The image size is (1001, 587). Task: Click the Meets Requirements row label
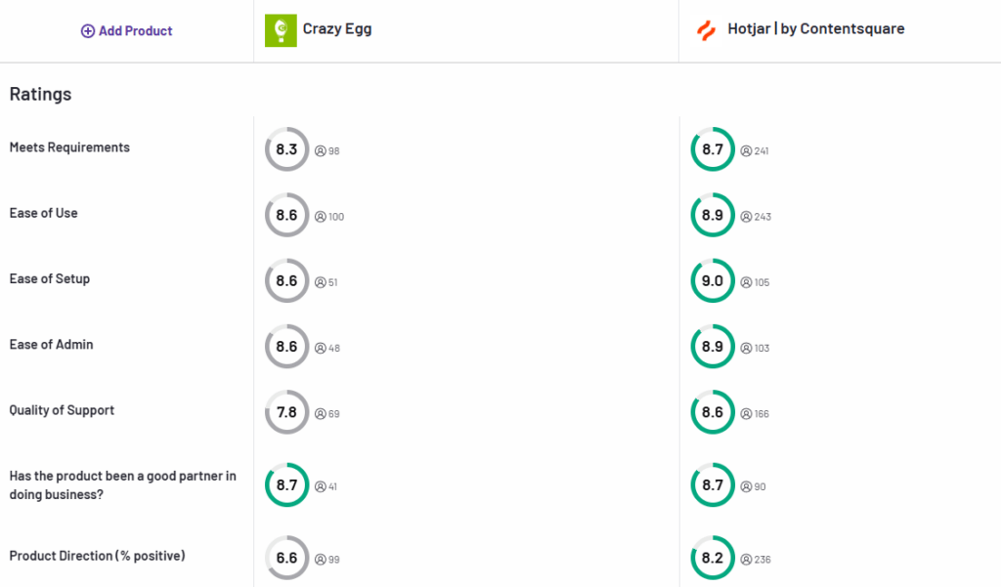[68, 147]
